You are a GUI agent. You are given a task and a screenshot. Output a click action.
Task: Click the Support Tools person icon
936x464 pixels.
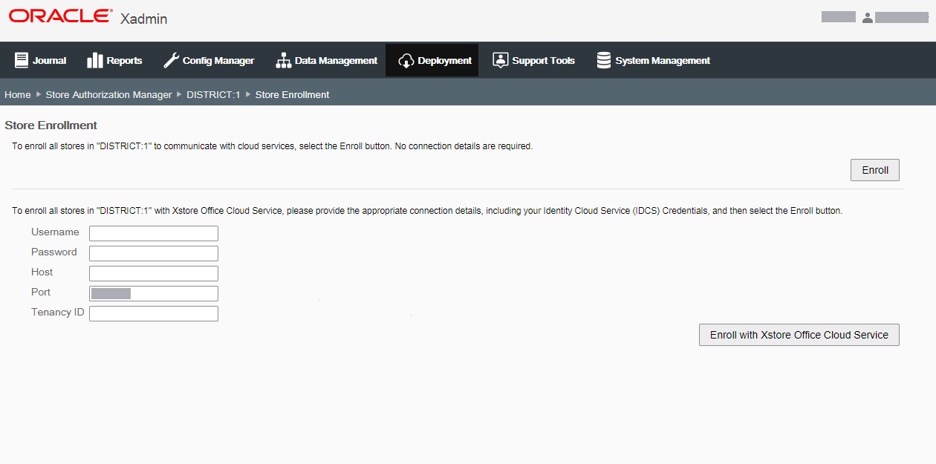click(501, 60)
